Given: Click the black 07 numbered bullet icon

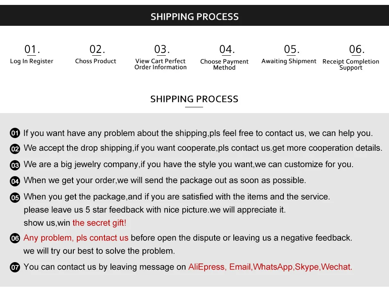Looking at the screenshot, I should (x=15, y=267).
